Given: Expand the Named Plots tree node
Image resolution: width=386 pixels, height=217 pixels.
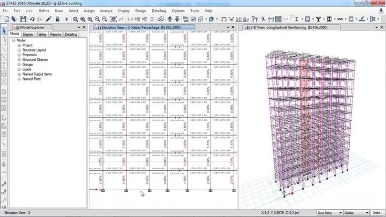Looking at the screenshot, I should coord(19,79).
